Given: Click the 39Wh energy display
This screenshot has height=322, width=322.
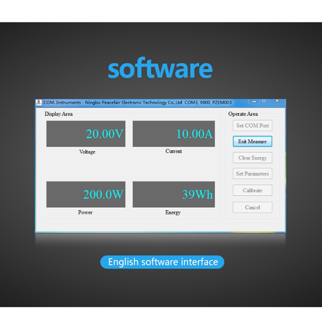Looking at the screenshot, I should pos(173,194).
